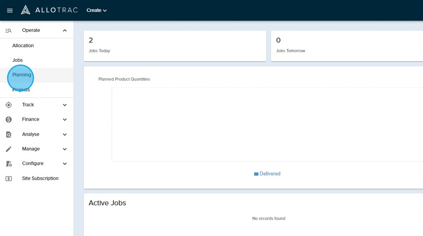
Task: Click the hamburger menu icon
Action: click(x=10, y=10)
